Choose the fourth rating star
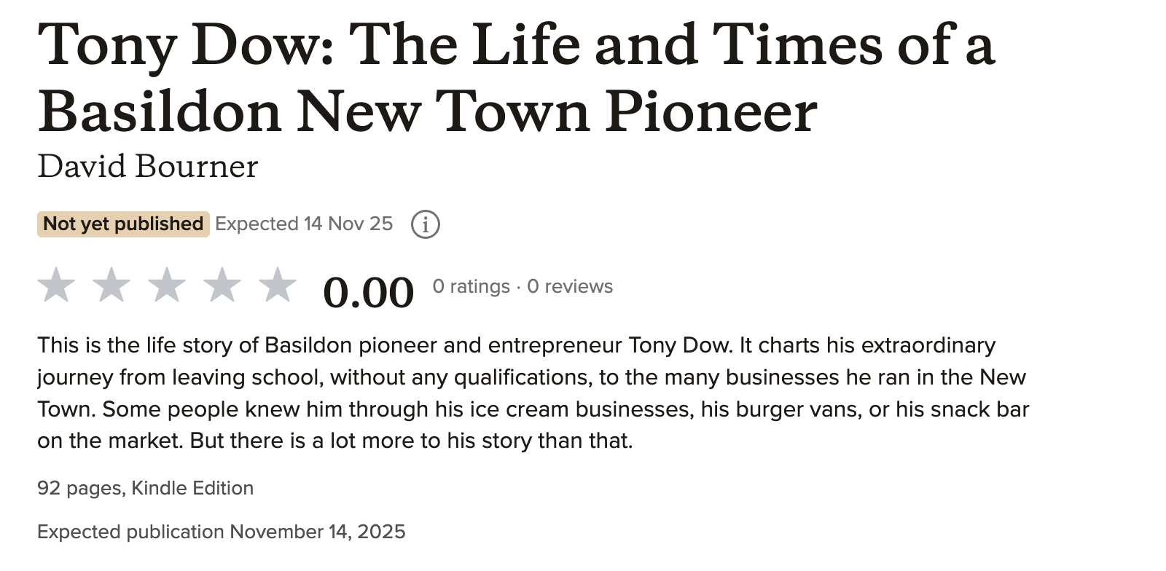This screenshot has height=571, width=1166. pyautogui.click(x=222, y=285)
